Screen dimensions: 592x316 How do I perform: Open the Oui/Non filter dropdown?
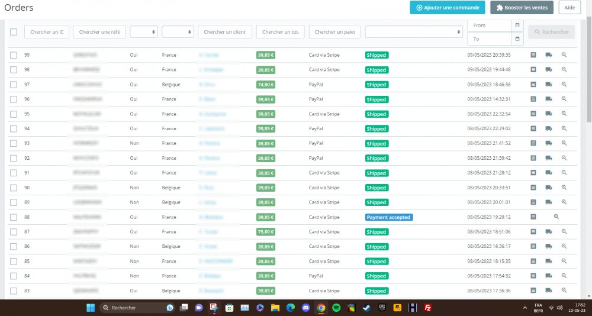pos(143,32)
